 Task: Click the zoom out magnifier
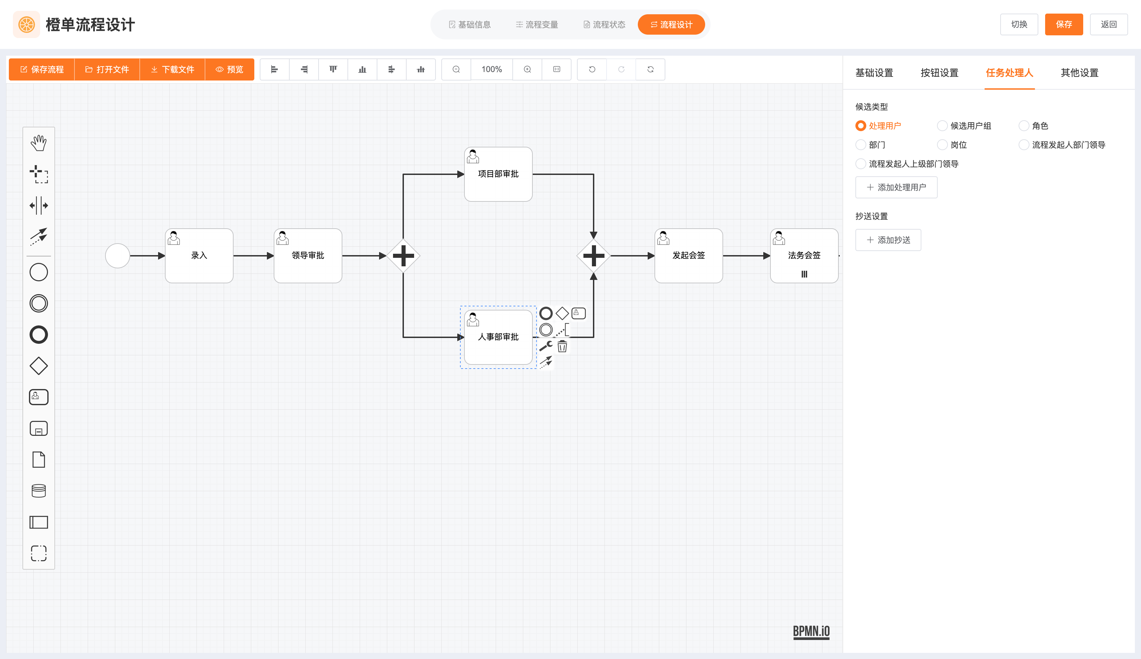(456, 69)
